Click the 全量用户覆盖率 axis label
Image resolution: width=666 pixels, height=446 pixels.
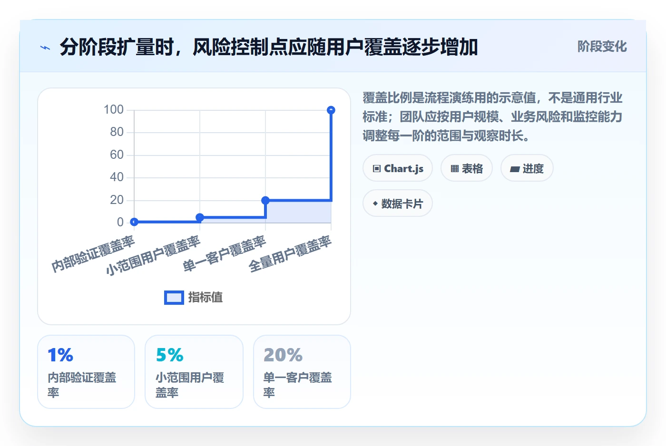tap(290, 253)
